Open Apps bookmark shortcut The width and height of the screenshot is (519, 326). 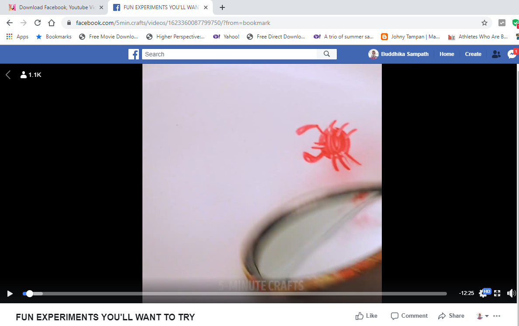pos(17,37)
